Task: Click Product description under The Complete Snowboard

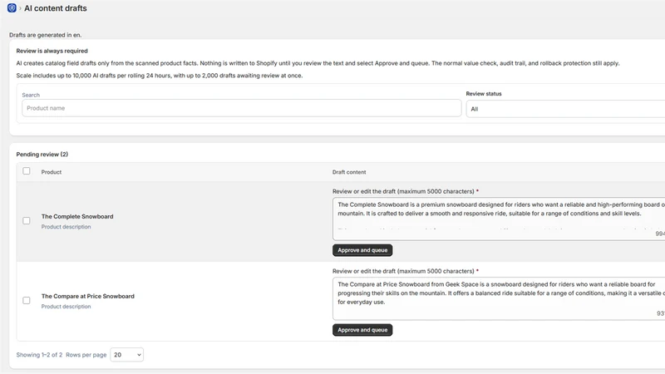Action: tap(66, 227)
